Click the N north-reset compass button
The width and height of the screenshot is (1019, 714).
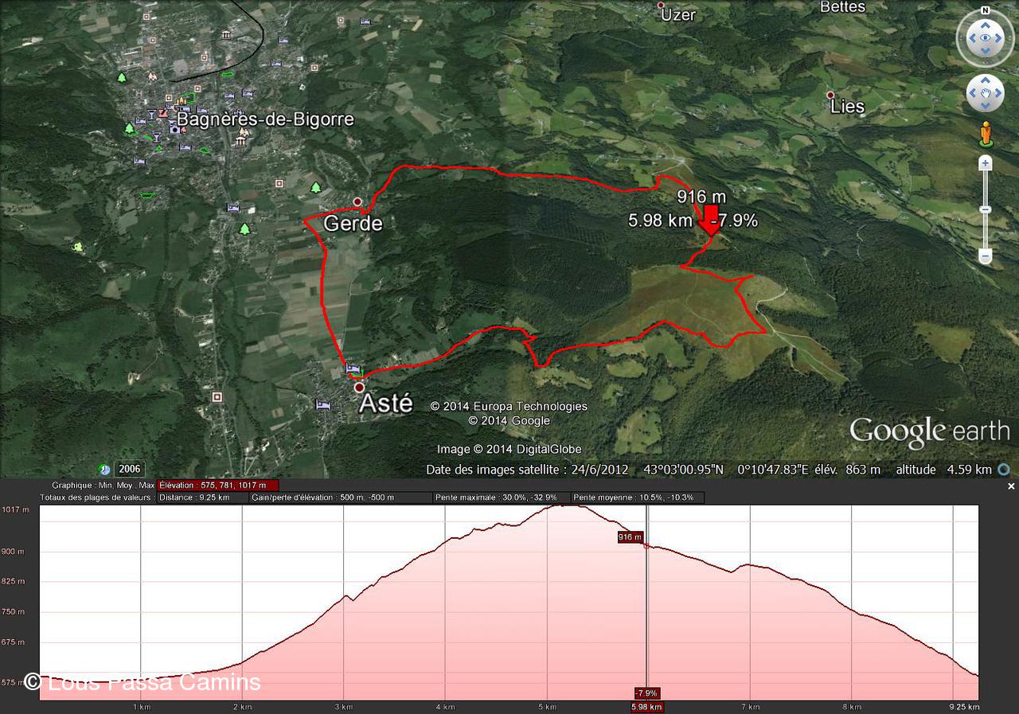point(986,10)
